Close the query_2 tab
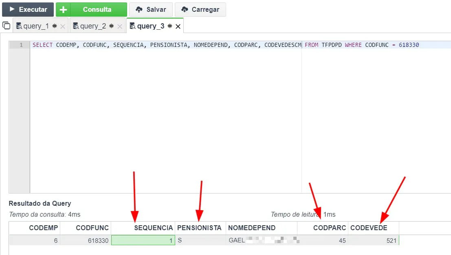Image resolution: width=451 pixels, height=255 pixels. pos(120,26)
